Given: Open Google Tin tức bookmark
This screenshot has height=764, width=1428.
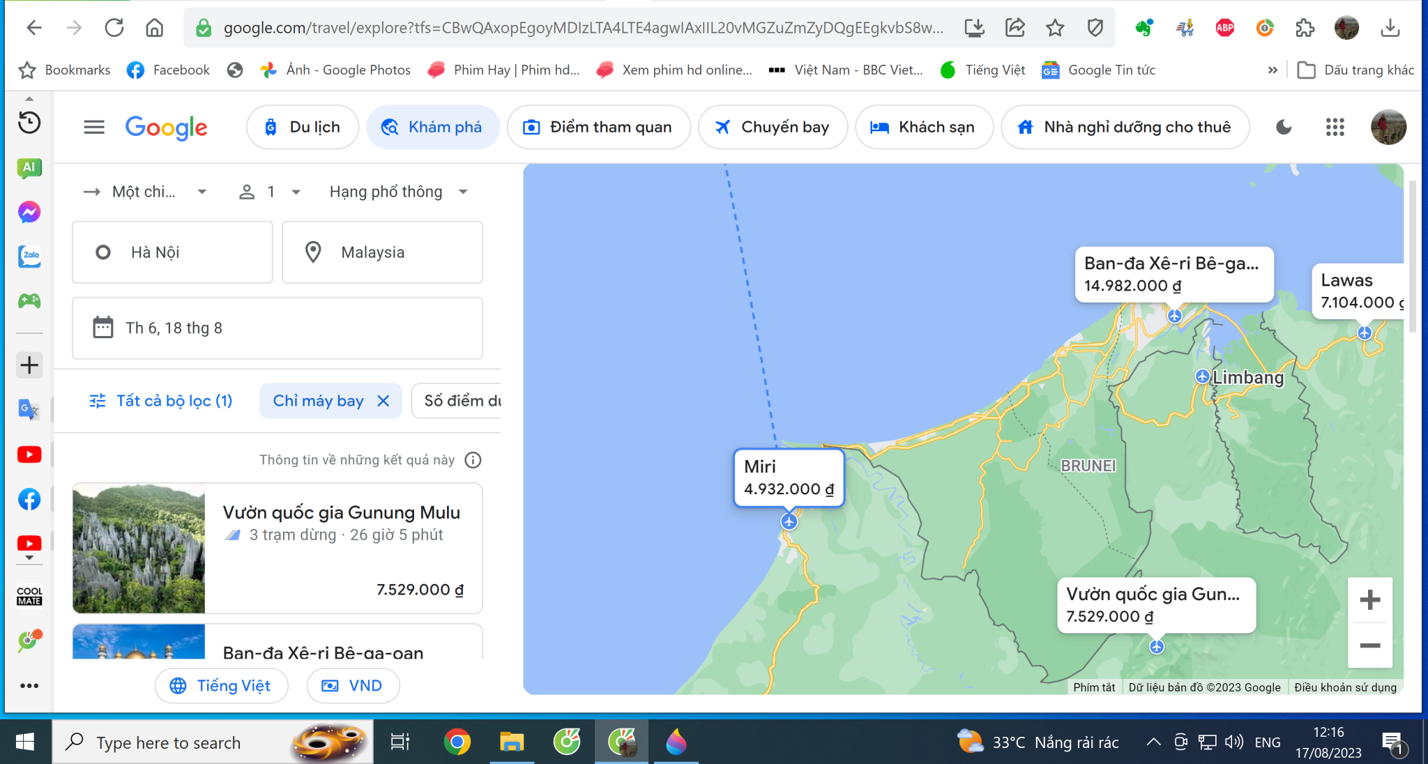Looking at the screenshot, I should click(x=1098, y=70).
